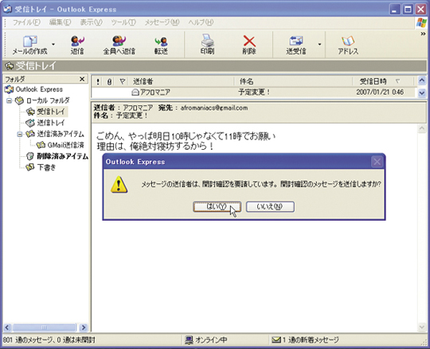
Task: Open the GMail送信済 subfolder
Action: click(x=61, y=145)
